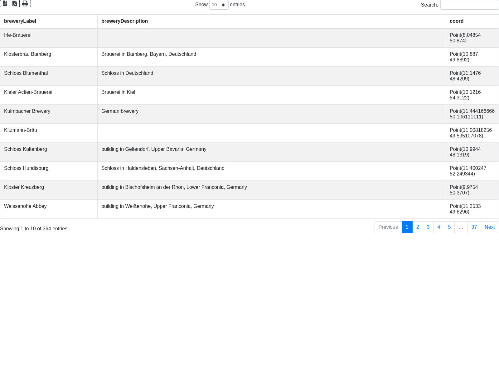Select current page 1 button

click(407, 227)
